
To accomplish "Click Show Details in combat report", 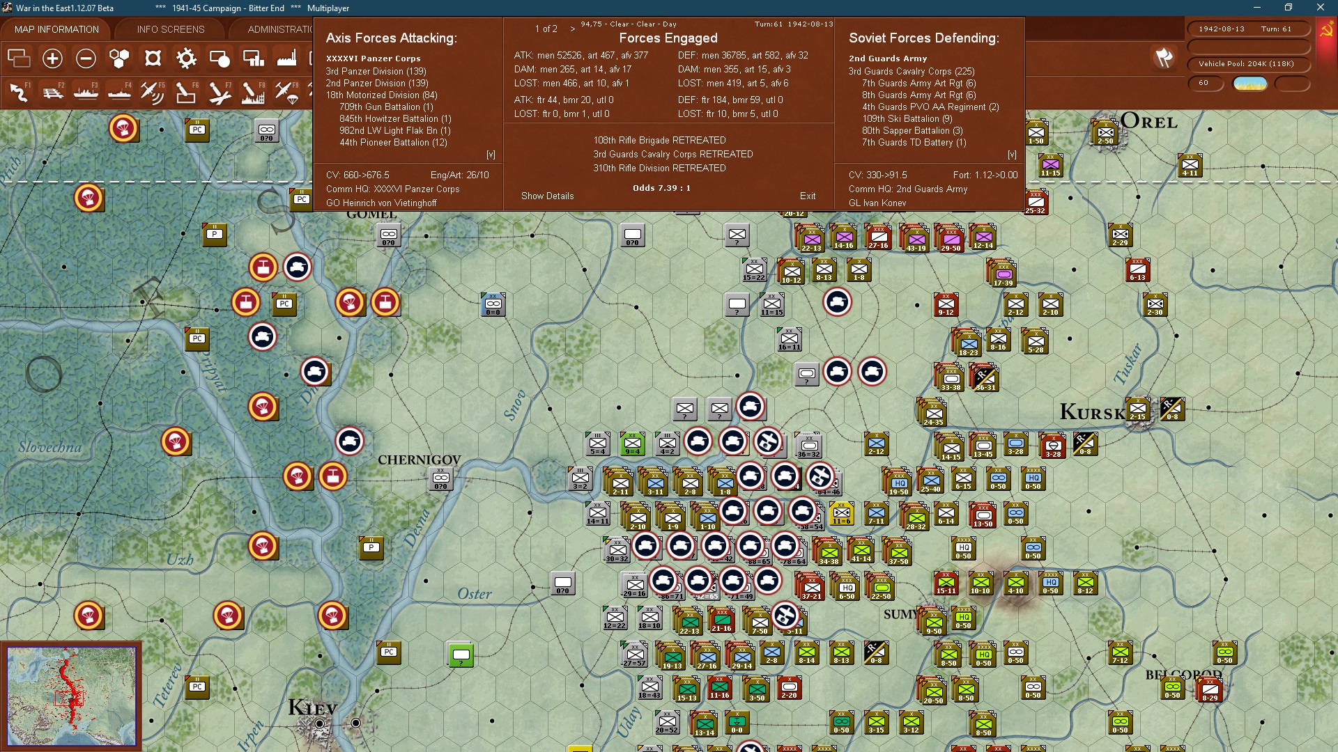I will point(547,196).
